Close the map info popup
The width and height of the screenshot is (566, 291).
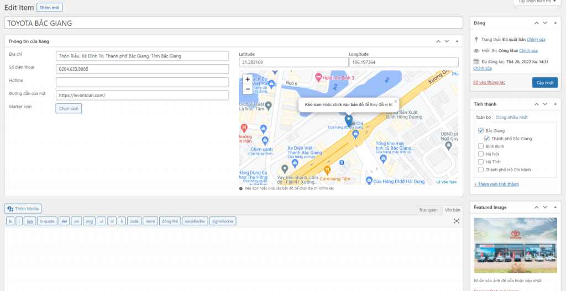tap(395, 102)
